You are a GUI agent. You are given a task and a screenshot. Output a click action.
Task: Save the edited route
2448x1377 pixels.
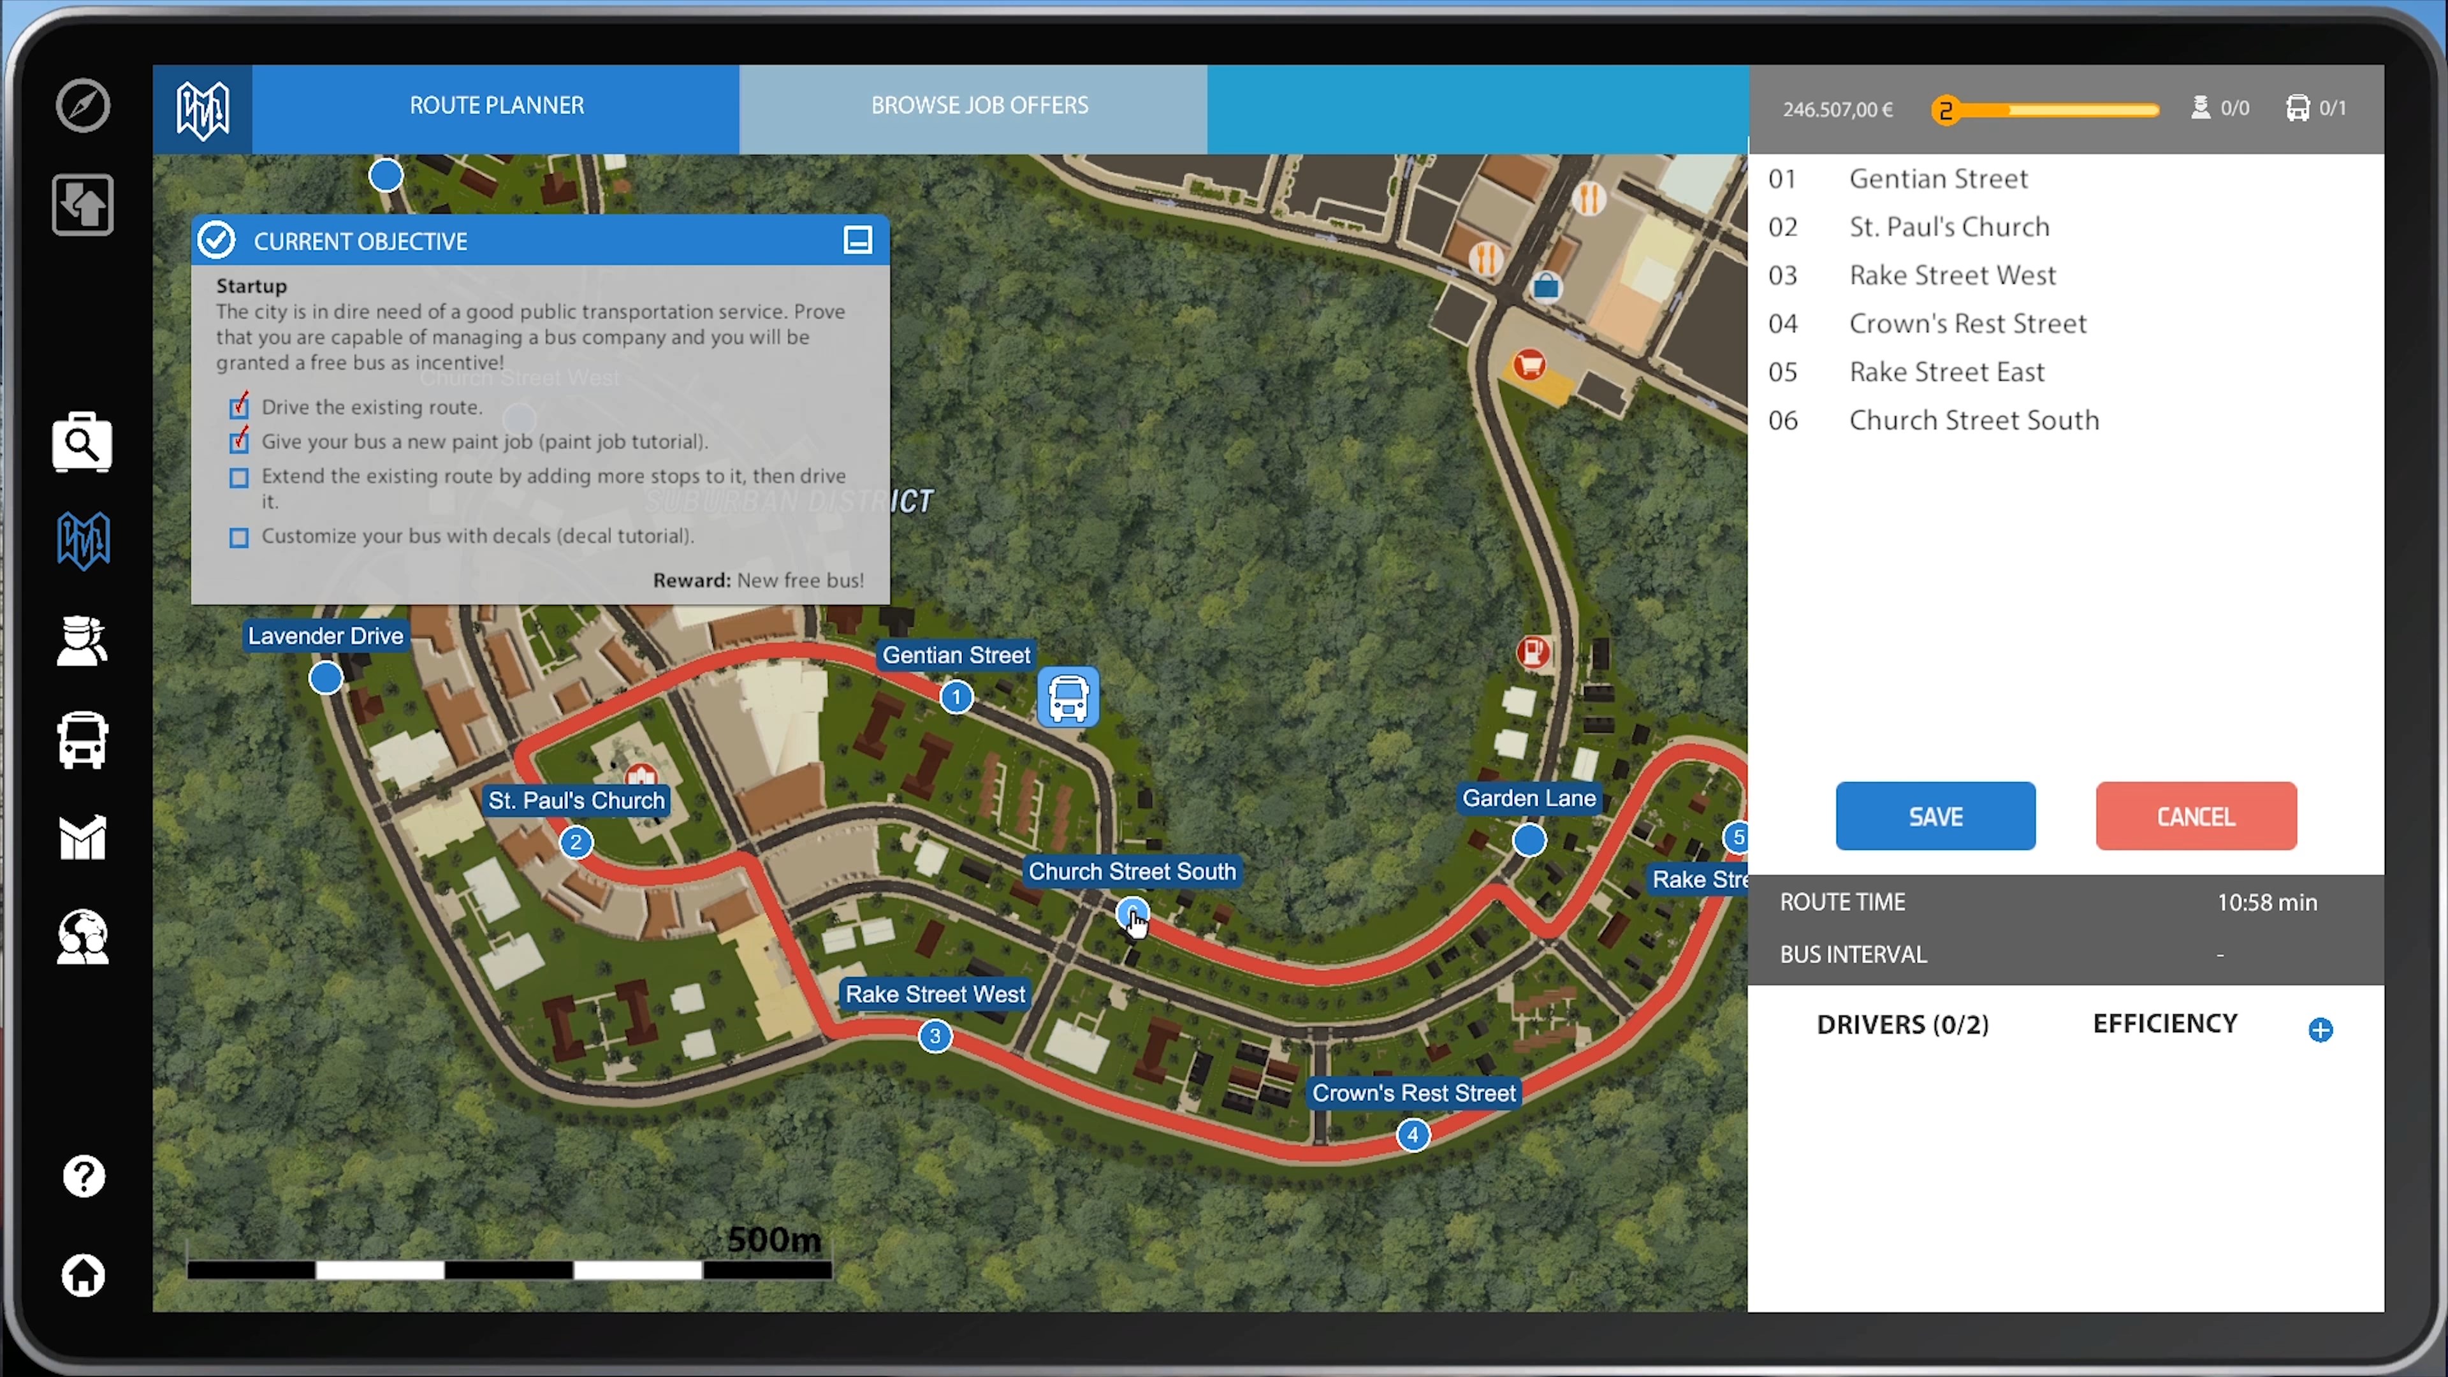click(1935, 816)
